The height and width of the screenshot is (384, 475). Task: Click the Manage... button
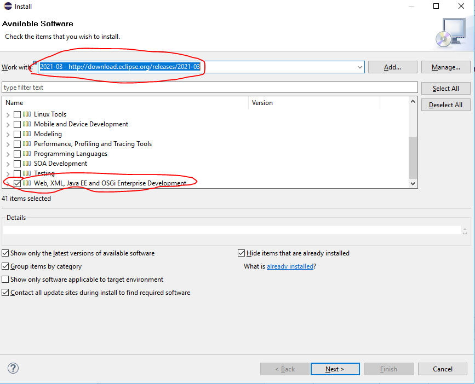(445, 67)
